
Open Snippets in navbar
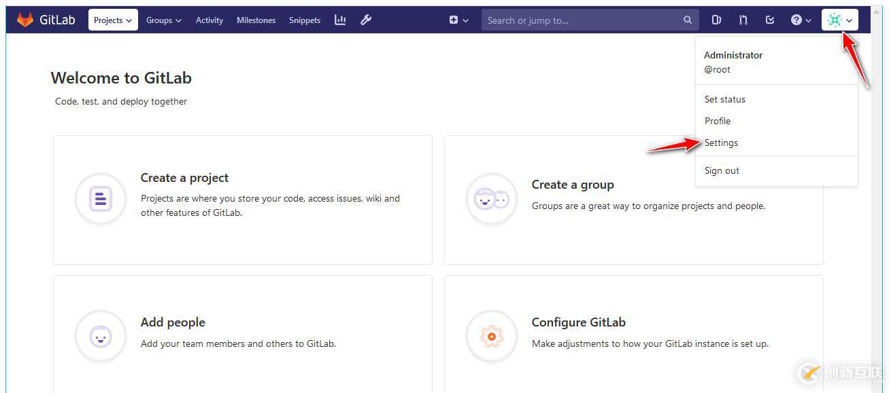pyautogui.click(x=305, y=20)
